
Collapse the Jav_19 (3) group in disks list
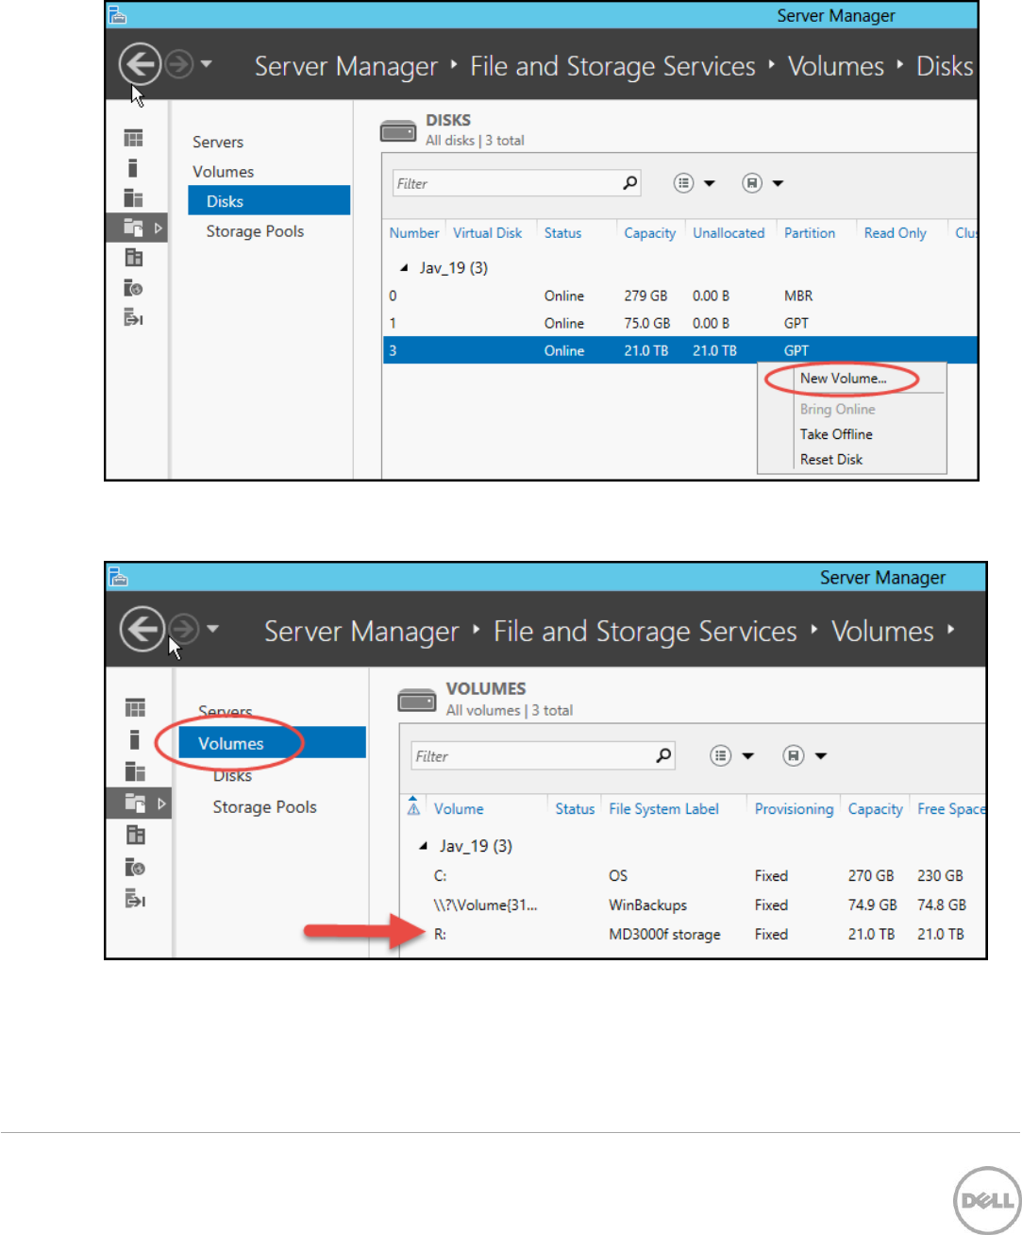pyautogui.click(x=404, y=268)
